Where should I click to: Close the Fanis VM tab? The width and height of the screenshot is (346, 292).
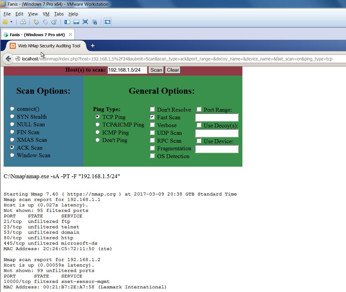(x=70, y=35)
